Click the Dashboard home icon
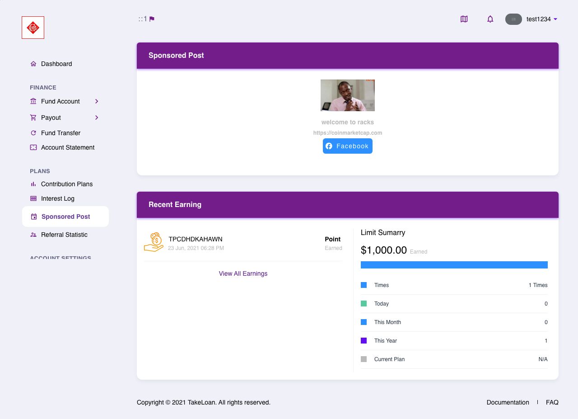 click(x=33, y=64)
